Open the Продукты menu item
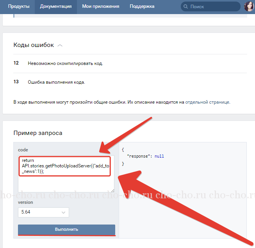Screen dimensions: 255x248 tap(19, 7)
